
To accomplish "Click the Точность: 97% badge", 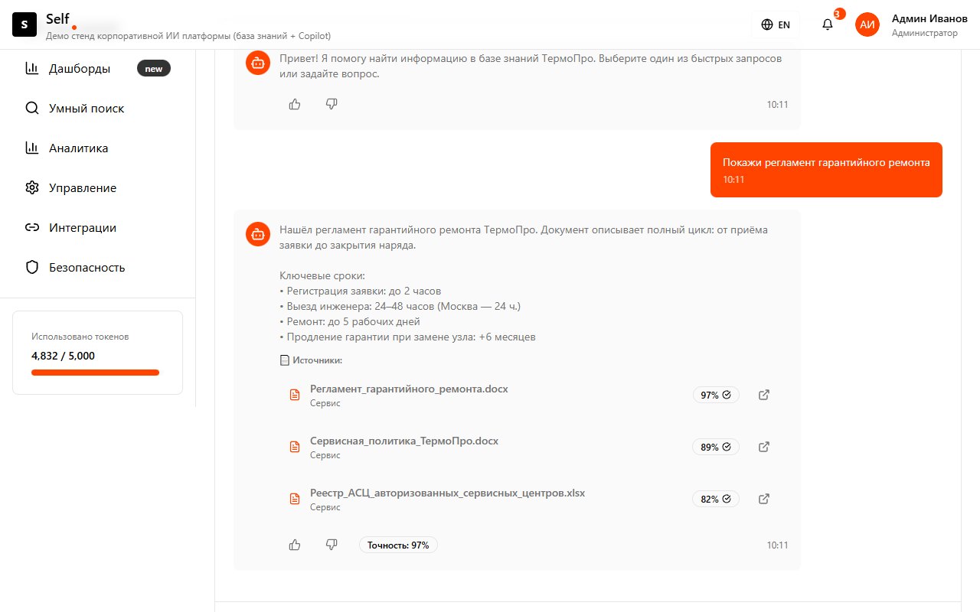I will pyautogui.click(x=398, y=545).
